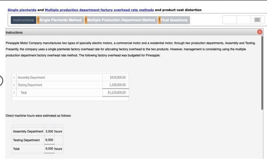Select the overhead table Total label
Screen dimensions: 267x159
(x=24, y=92)
